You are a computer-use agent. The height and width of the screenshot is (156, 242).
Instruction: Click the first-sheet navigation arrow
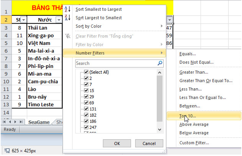(4, 122)
